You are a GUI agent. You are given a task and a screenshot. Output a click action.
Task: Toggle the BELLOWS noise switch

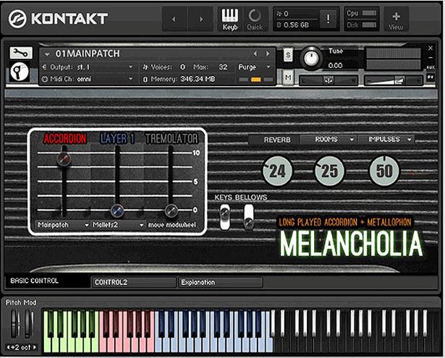(249, 217)
